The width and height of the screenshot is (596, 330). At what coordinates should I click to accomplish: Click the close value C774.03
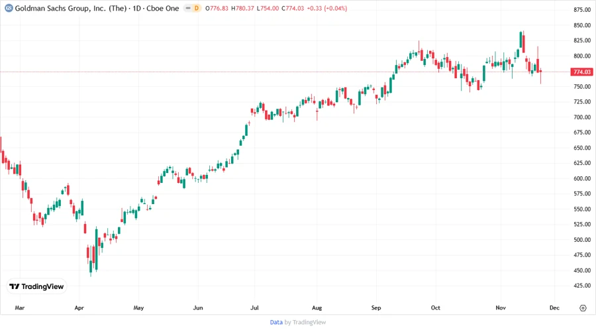point(293,8)
